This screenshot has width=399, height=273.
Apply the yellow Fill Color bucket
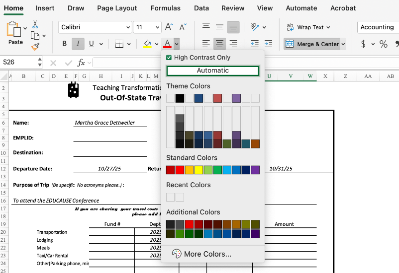148,44
